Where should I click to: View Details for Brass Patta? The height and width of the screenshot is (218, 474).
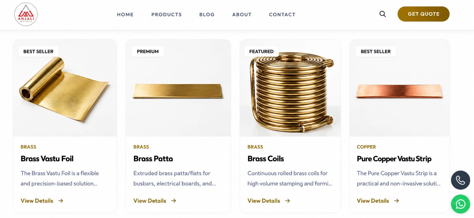(150, 201)
